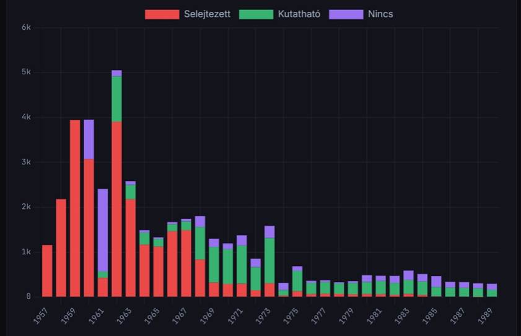Click the purple segment of the 1961 bar
This screenshot has height=336, width=521.
(x=103, y=231)
